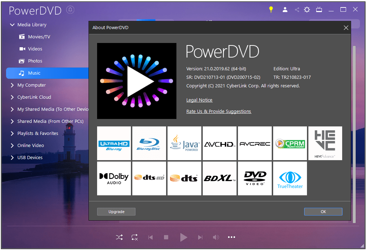Expand Playlists & Favorites section
This screenshot has height=250, width=366.
point(12,134)
